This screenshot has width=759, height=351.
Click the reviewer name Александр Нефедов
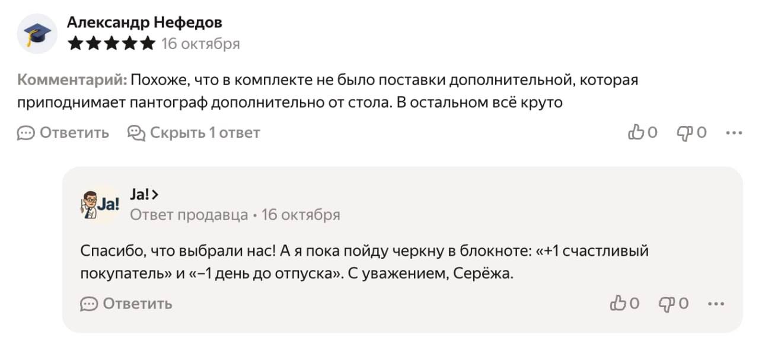pos(145,22)
